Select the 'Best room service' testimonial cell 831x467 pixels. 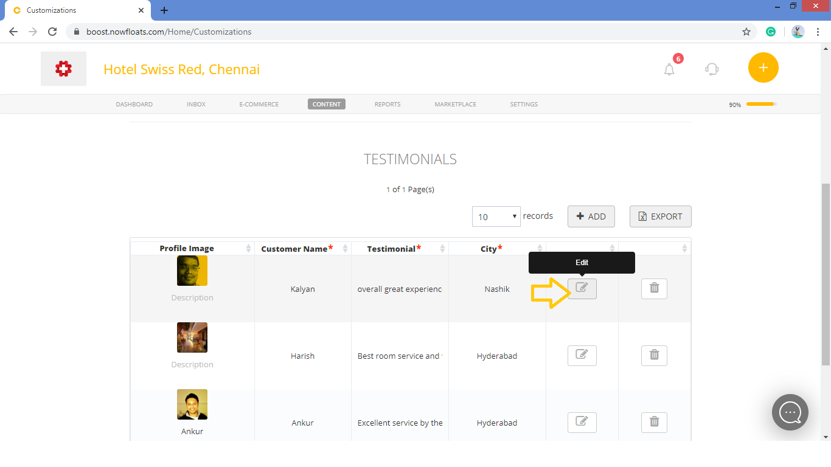coord(400,356)
